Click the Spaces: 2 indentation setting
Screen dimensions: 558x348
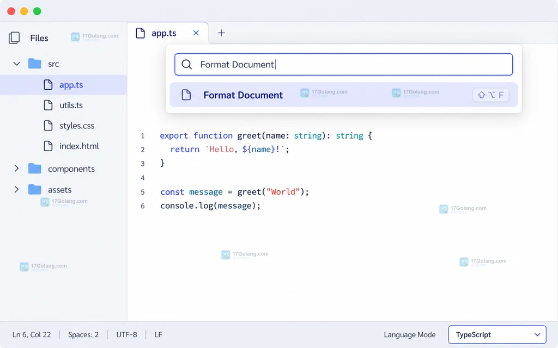point(83,334)
